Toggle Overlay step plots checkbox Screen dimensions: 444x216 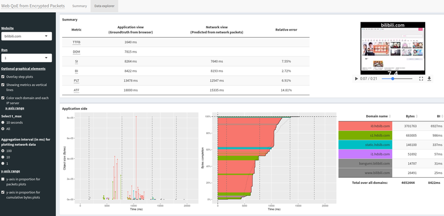[3, 77]
